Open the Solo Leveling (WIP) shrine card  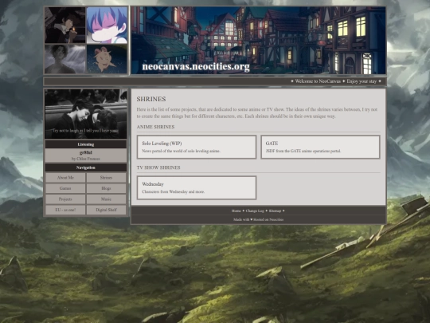(x=197, y=147)
